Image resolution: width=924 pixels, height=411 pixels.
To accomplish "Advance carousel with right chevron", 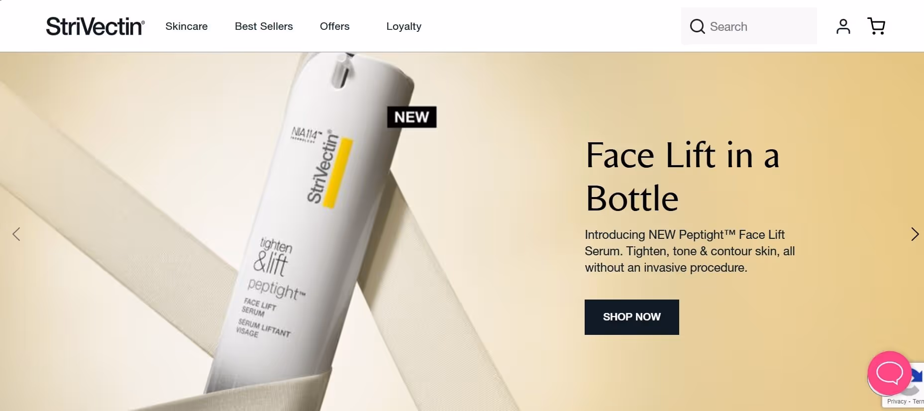I will click(x=915, y=234).
